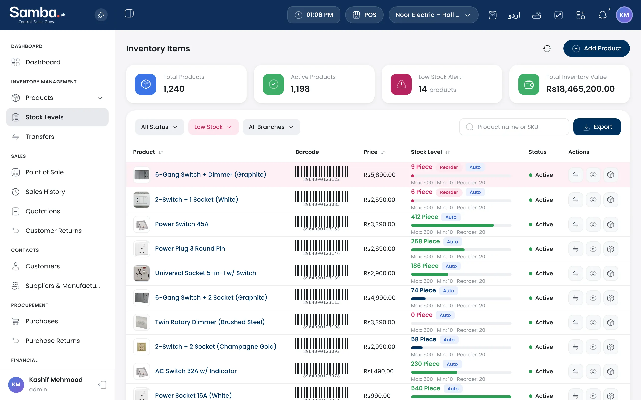Transfer stock for Twin Rotary Dimmer
This screenshot has width=641, height=400.
576,322
